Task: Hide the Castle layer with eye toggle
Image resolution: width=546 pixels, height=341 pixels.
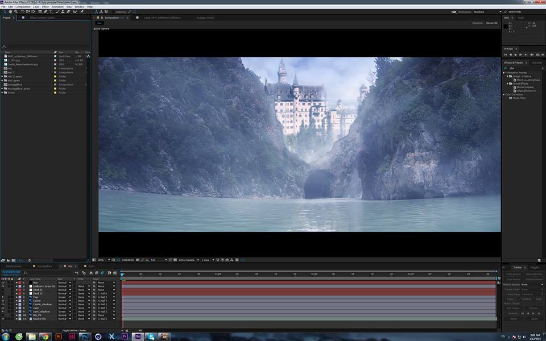Action: tap(2, 301)
